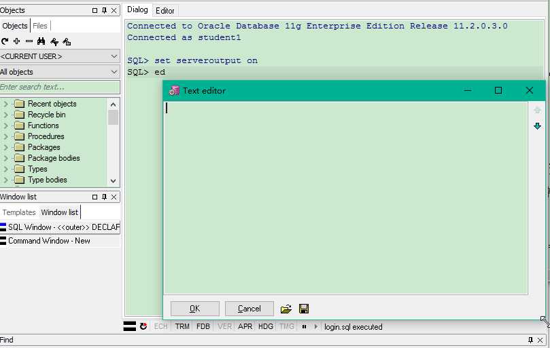Expand the Package bodies folder
This screenshot has height=348, width=550.
coord(5,158)
